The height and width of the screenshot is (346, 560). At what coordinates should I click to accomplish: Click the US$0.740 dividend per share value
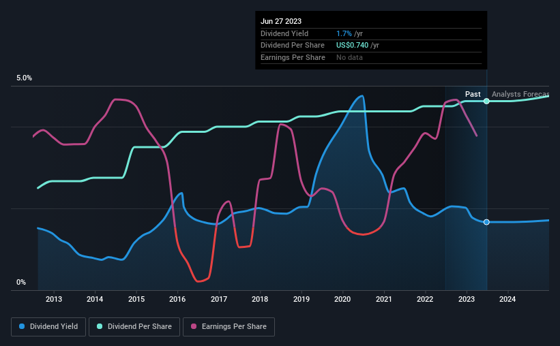tap(352, 46)
